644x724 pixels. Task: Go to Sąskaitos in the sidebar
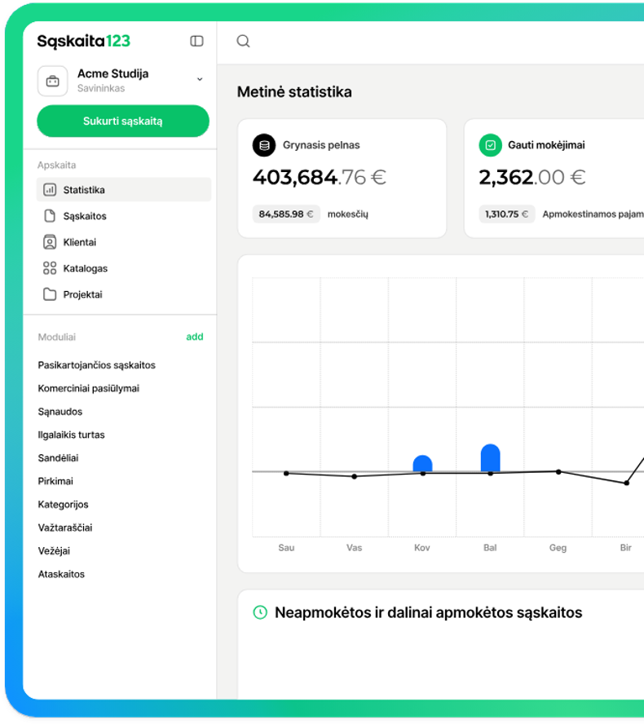[85, 216]
